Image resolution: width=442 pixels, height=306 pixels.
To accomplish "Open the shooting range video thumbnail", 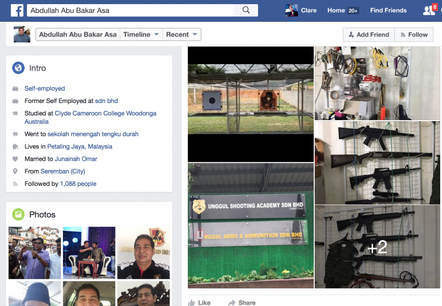I will [250, 104].
